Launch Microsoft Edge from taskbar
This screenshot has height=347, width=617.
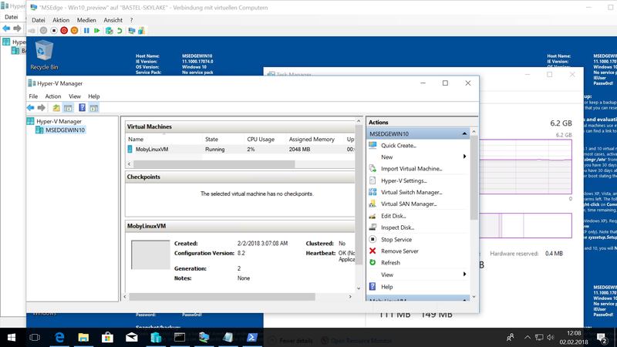coord(59,338)
